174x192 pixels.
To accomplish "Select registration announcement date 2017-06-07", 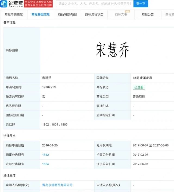I will click(140, 164).
